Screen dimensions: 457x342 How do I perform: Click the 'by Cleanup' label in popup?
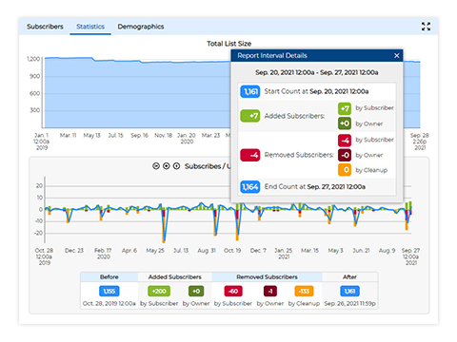coord(371,170)
